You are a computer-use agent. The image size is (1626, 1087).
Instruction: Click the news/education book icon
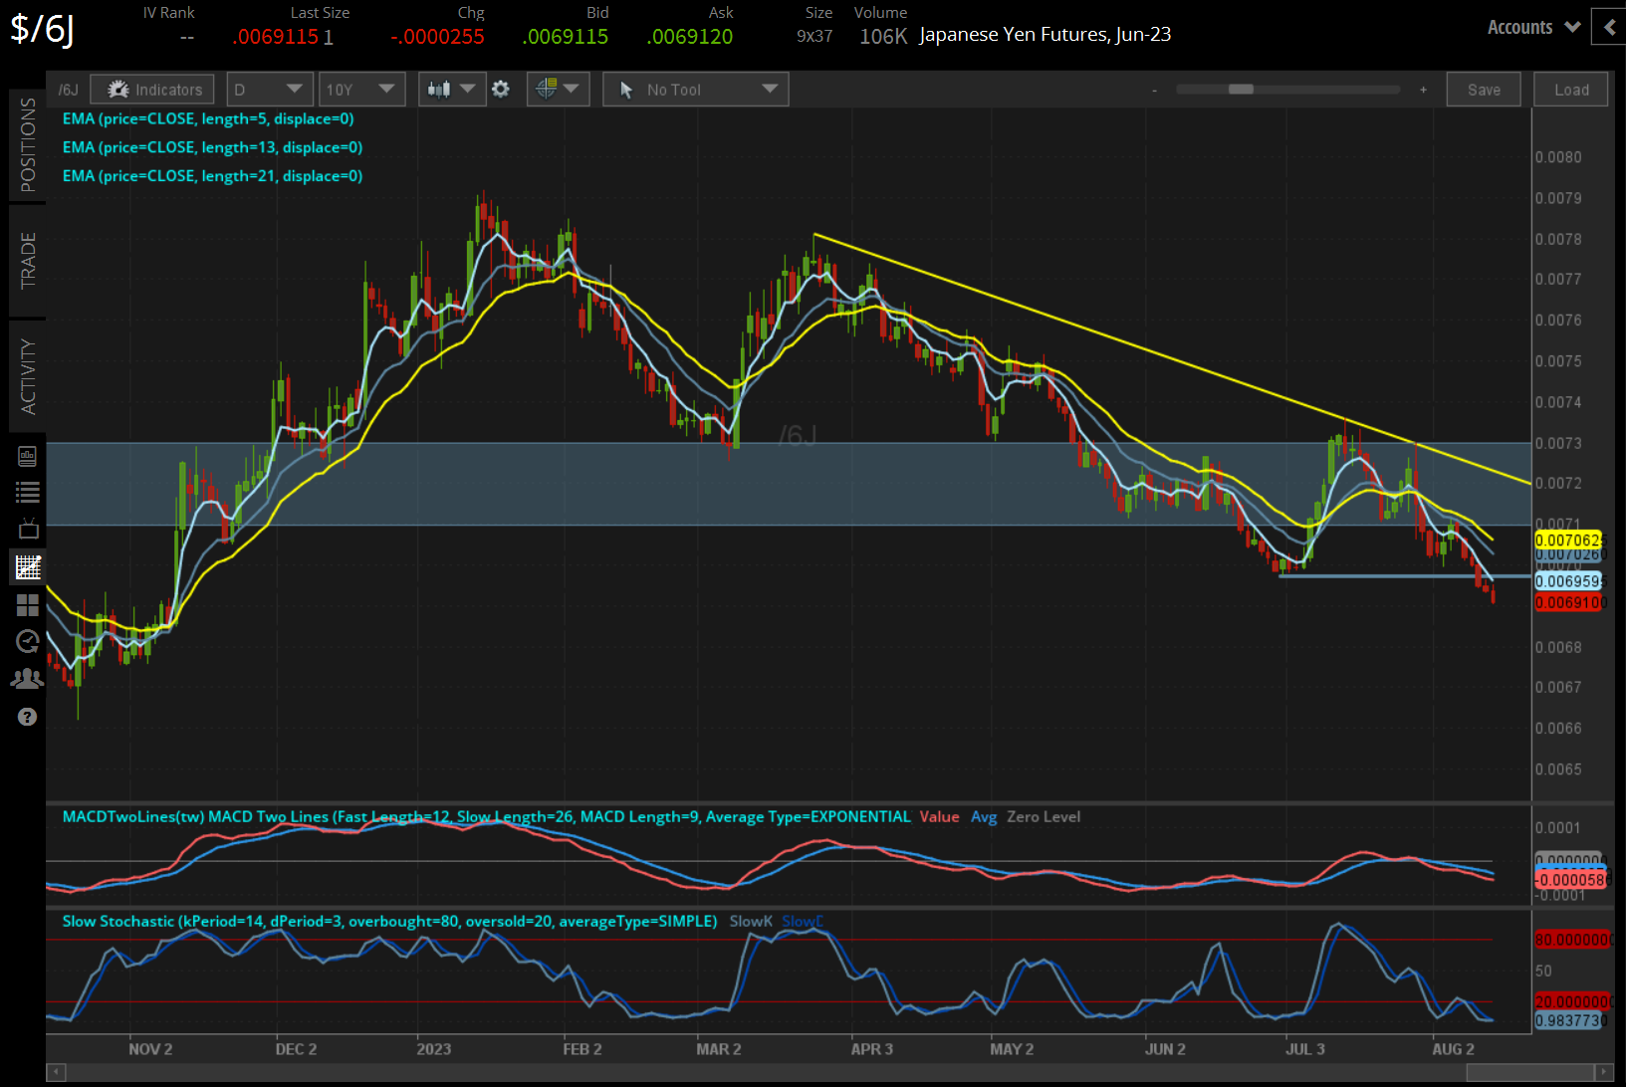27,456
